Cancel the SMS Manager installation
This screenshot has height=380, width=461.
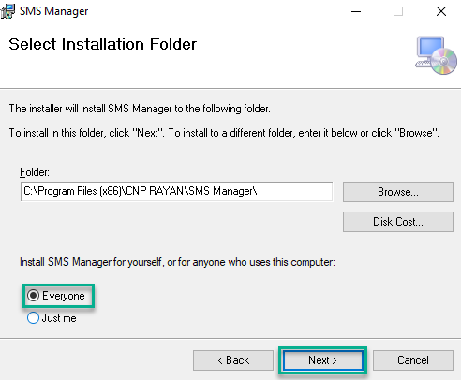point(413,360)
